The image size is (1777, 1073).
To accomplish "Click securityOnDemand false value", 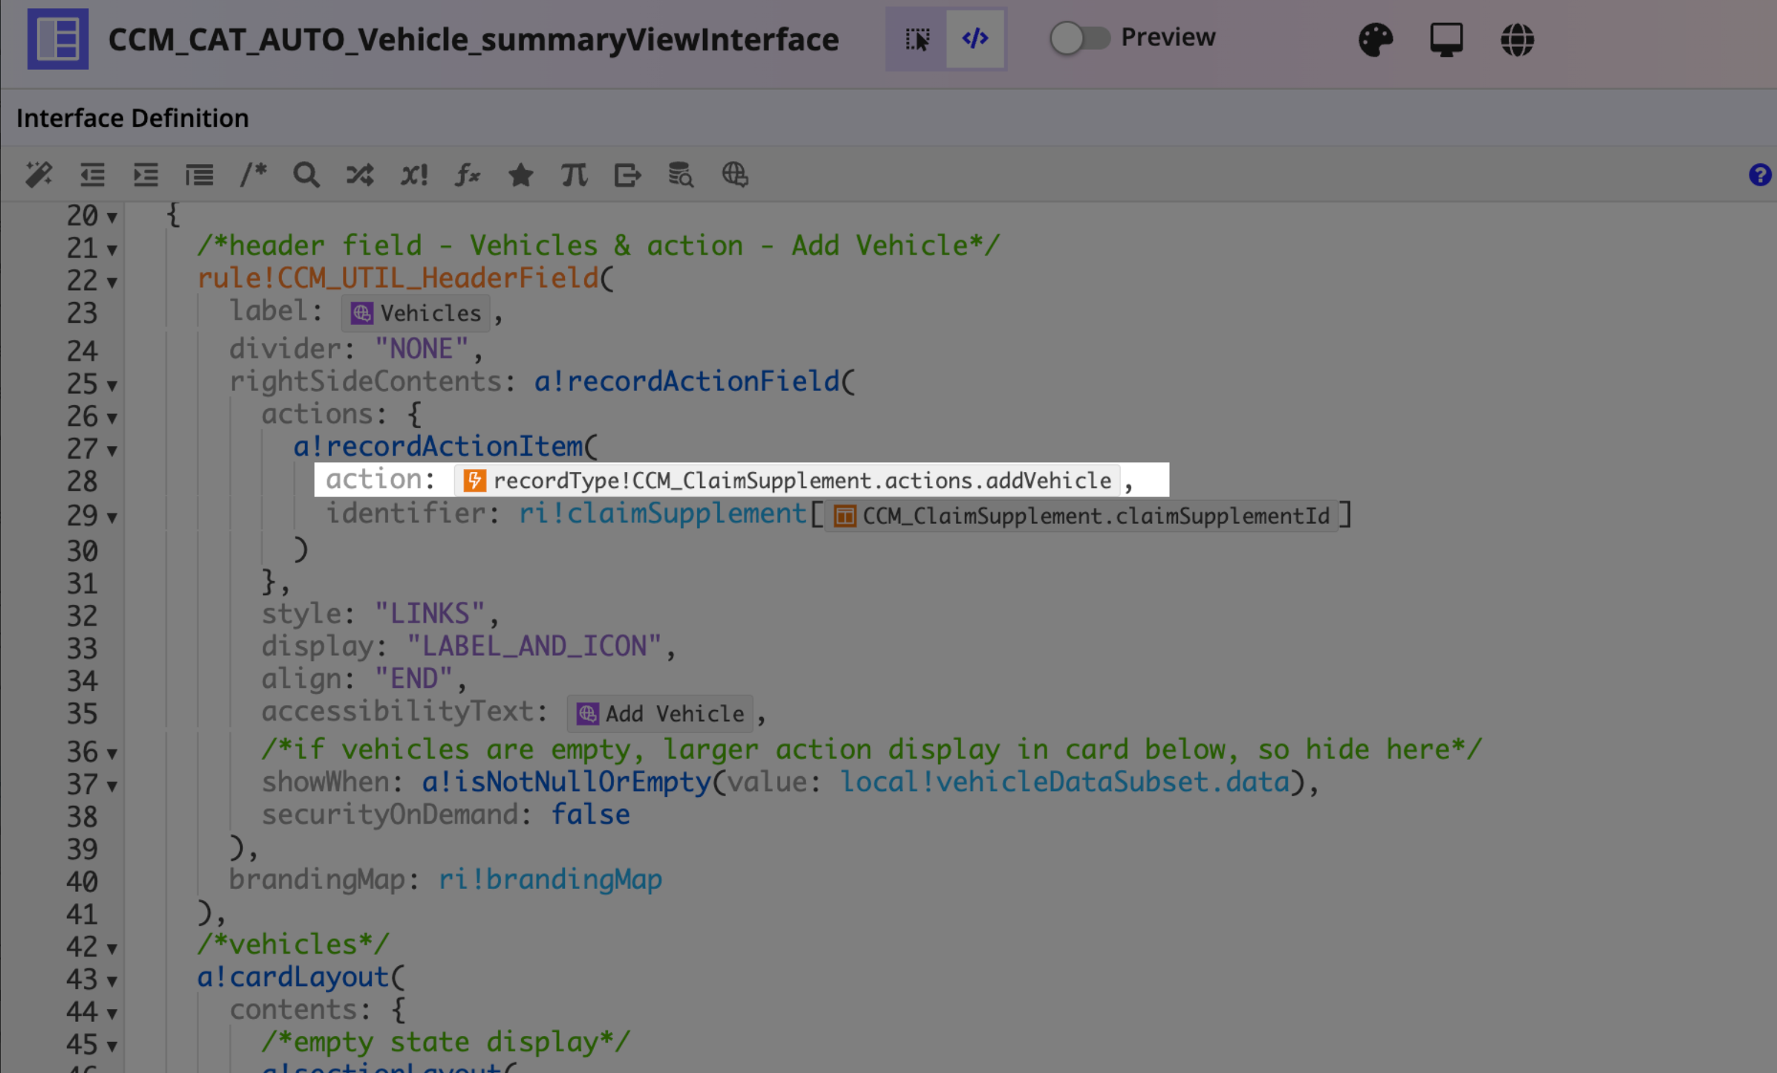I will [x=590, y=815].
